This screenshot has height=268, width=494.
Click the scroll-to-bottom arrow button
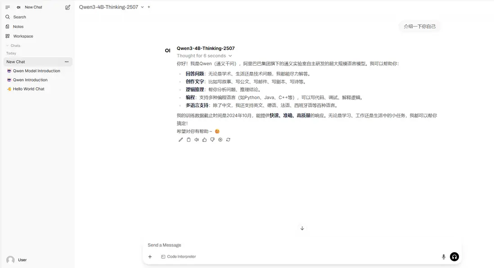pos(302,228)
